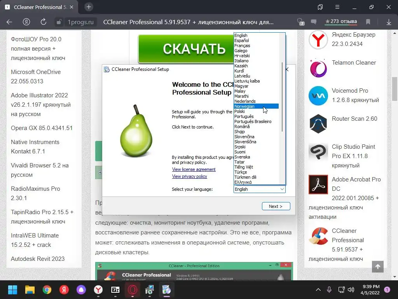Open Opera GX 85.0.4341.51 link
The height and width of the screenshot is (299, 398).
click(x=42, y=128)
